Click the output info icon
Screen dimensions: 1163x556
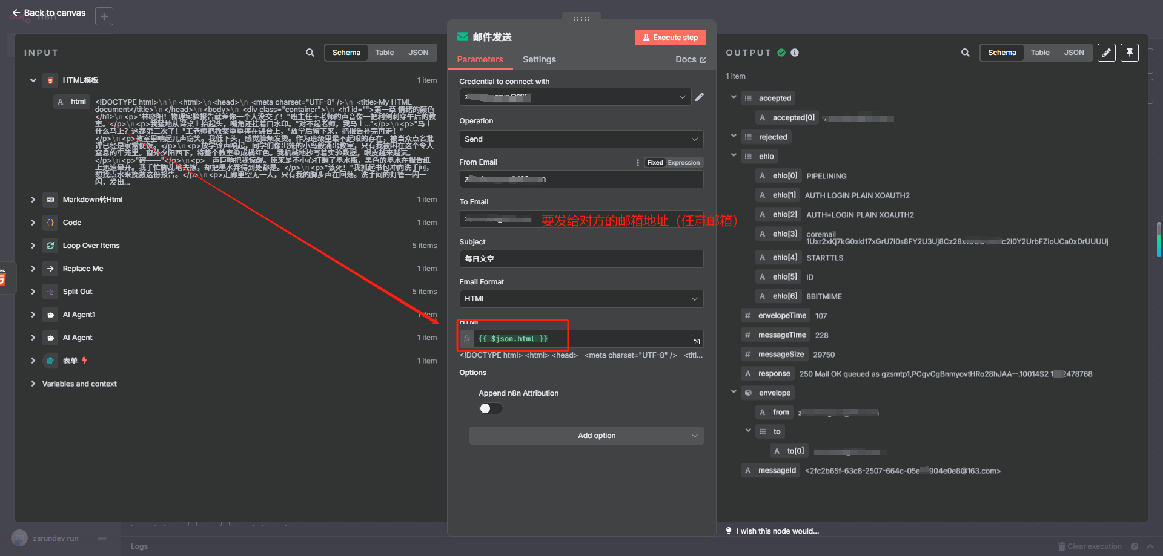point(795,53)
